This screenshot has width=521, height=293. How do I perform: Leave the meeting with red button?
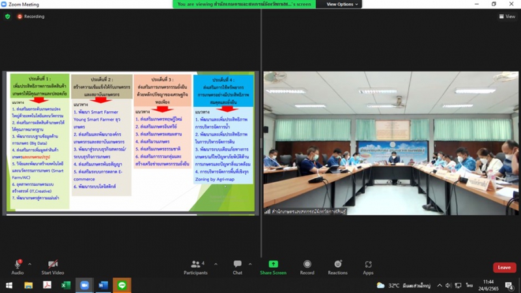(504, 267)
